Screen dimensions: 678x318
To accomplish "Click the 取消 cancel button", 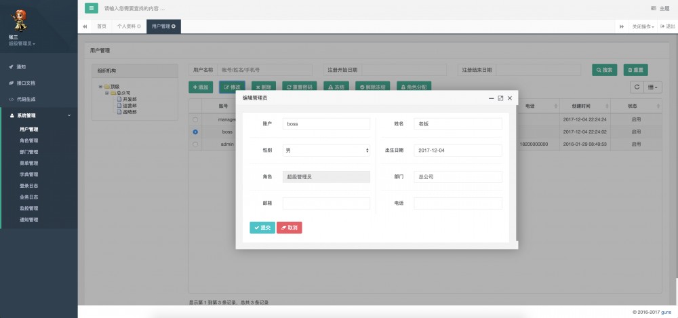I will pos(290,228).
